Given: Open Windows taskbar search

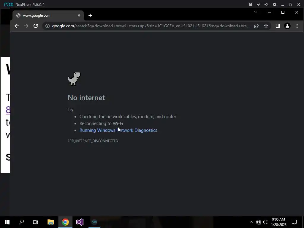Looking at the screenshot, I should coord(21,222).
